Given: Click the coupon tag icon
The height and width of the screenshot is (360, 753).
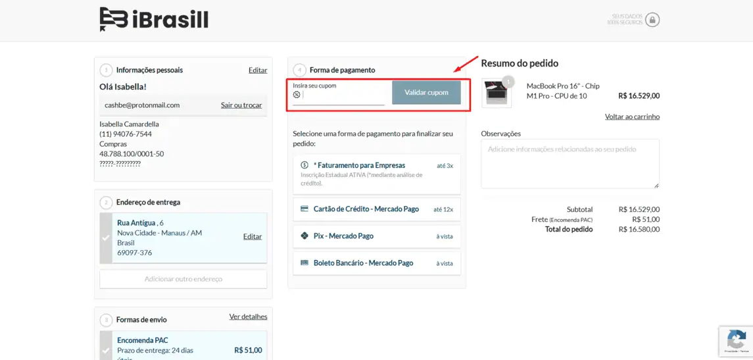Looking at the screenshot, I should click(x=297, y=94).
